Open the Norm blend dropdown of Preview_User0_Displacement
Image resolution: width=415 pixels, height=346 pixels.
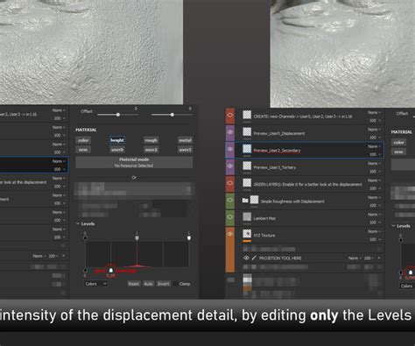(x=374, y=130)
